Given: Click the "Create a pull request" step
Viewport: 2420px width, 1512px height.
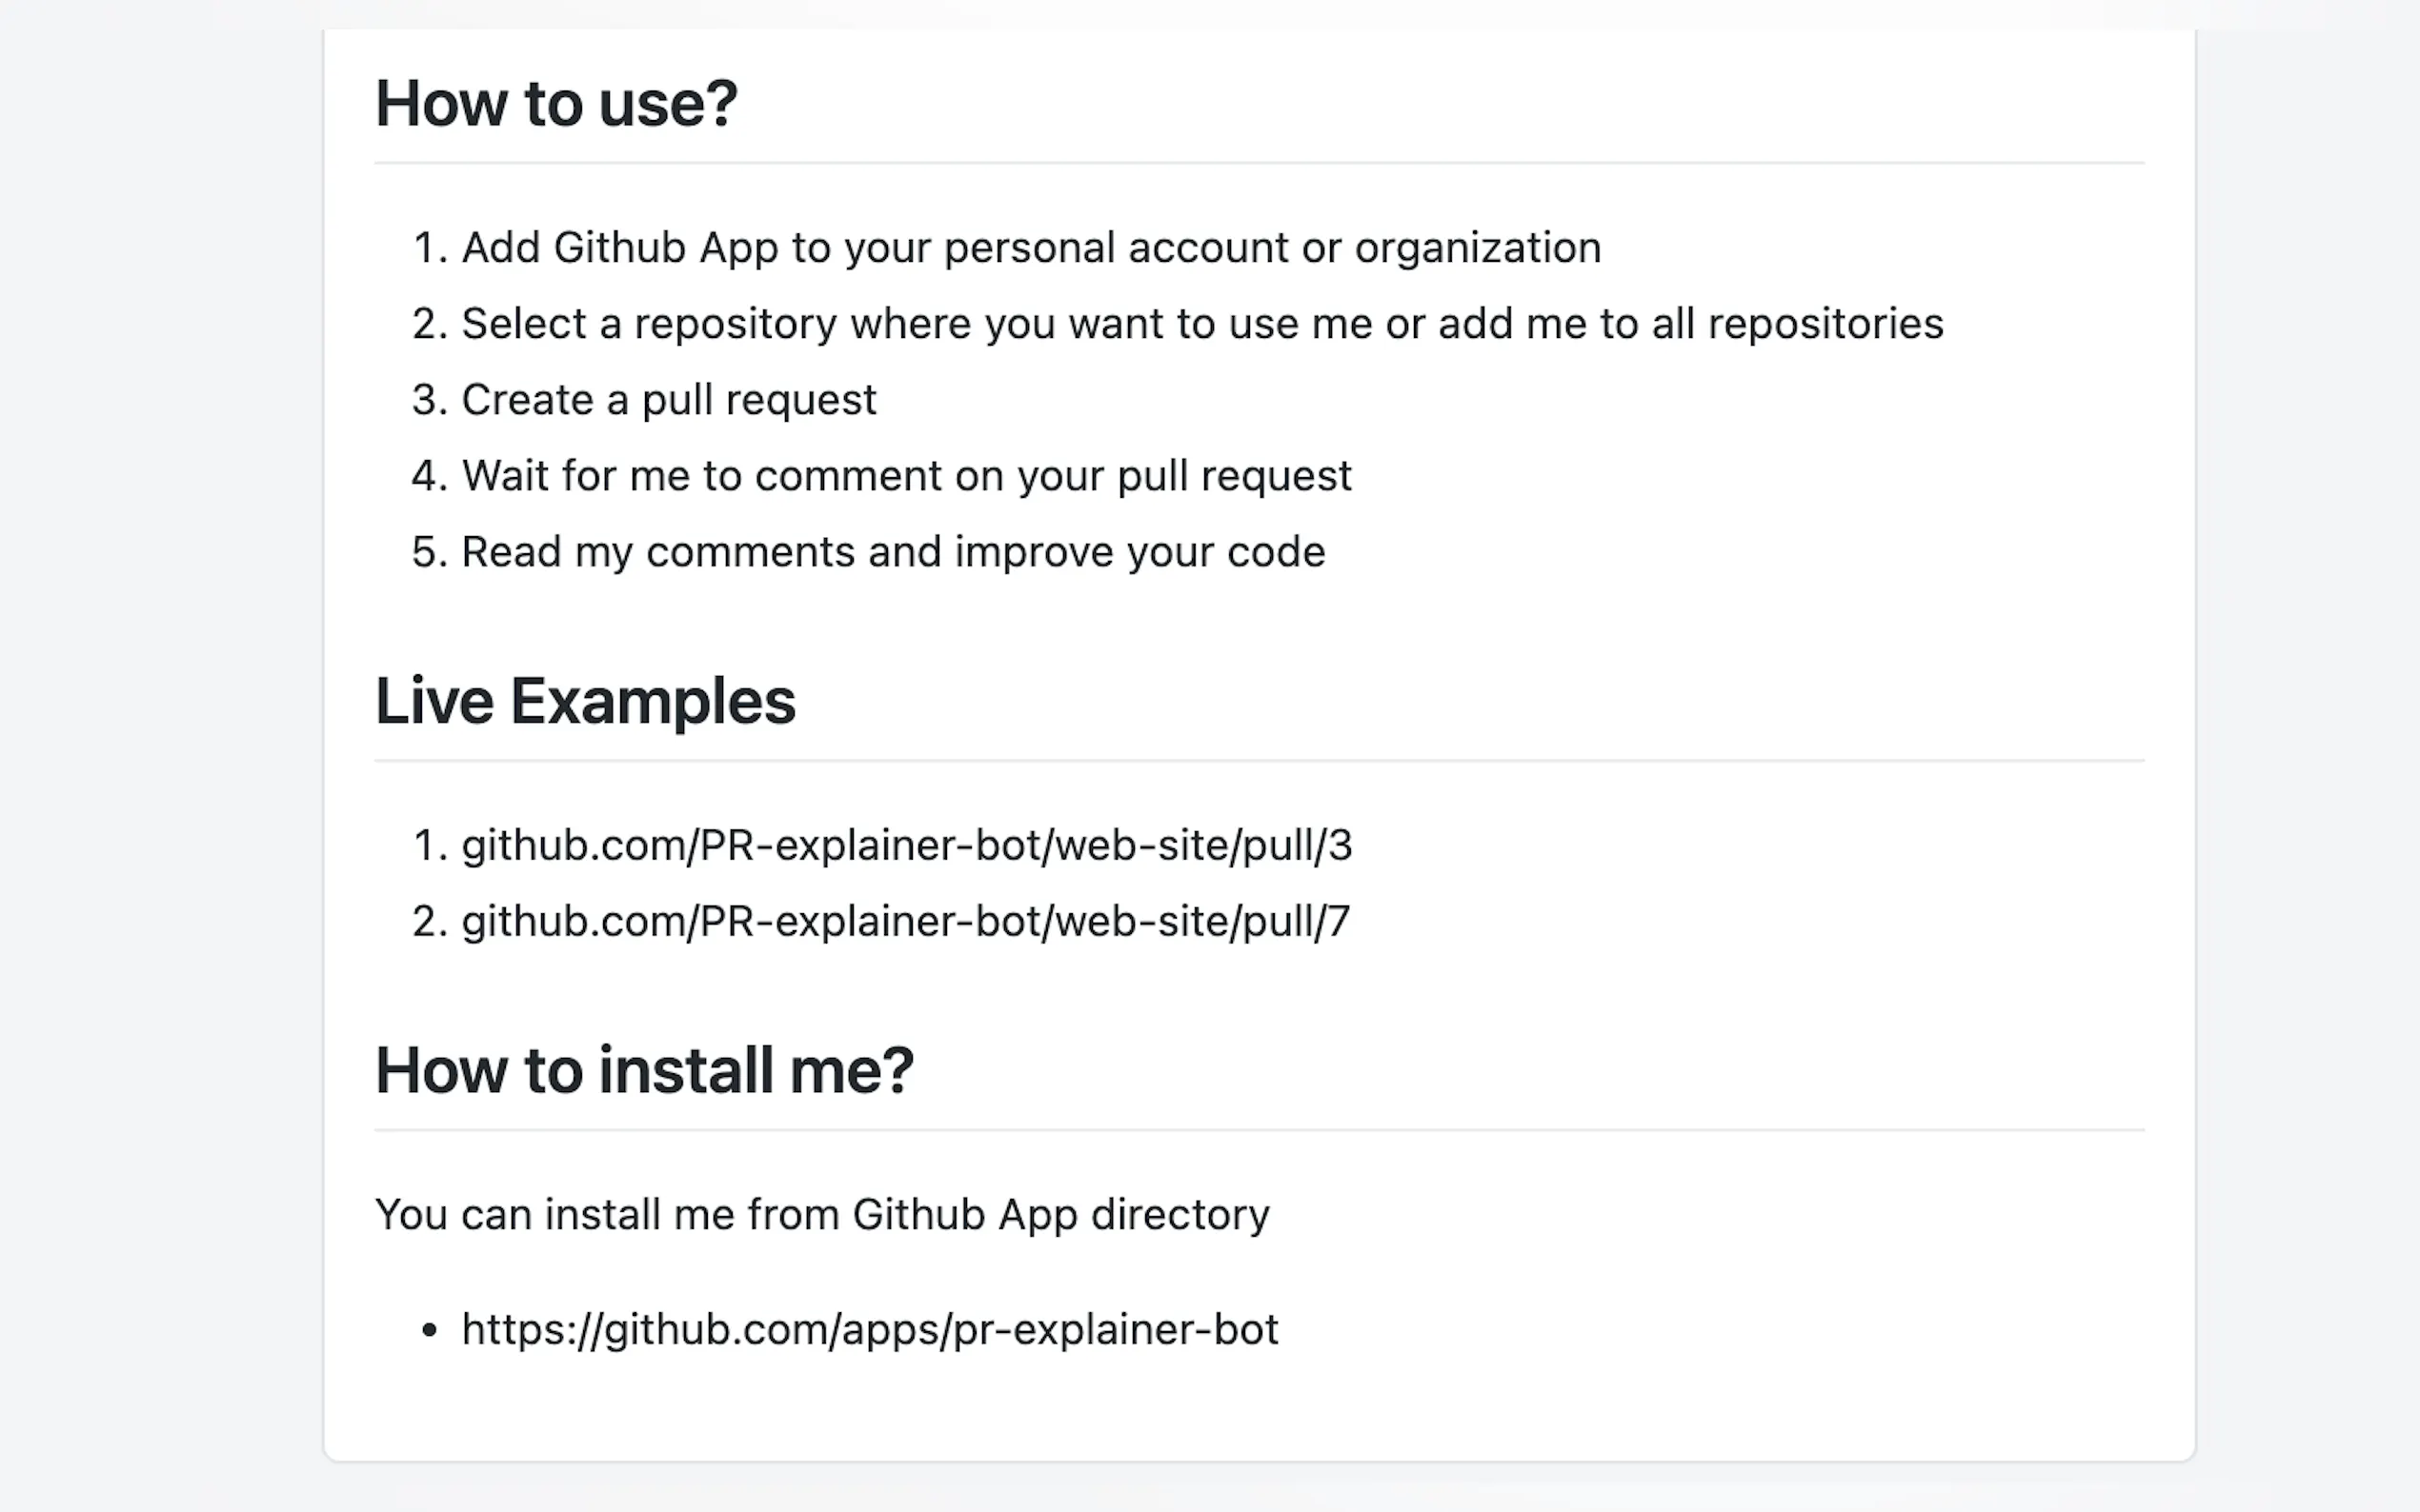Looking at the screenshot, I should coord(668,400).
